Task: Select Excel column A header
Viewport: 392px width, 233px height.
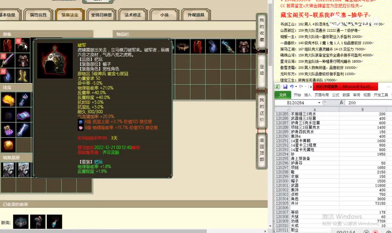Action: click(x=315, y=109)
